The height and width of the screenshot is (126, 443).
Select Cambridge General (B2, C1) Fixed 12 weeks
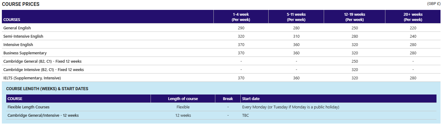(x=42, y=61)
